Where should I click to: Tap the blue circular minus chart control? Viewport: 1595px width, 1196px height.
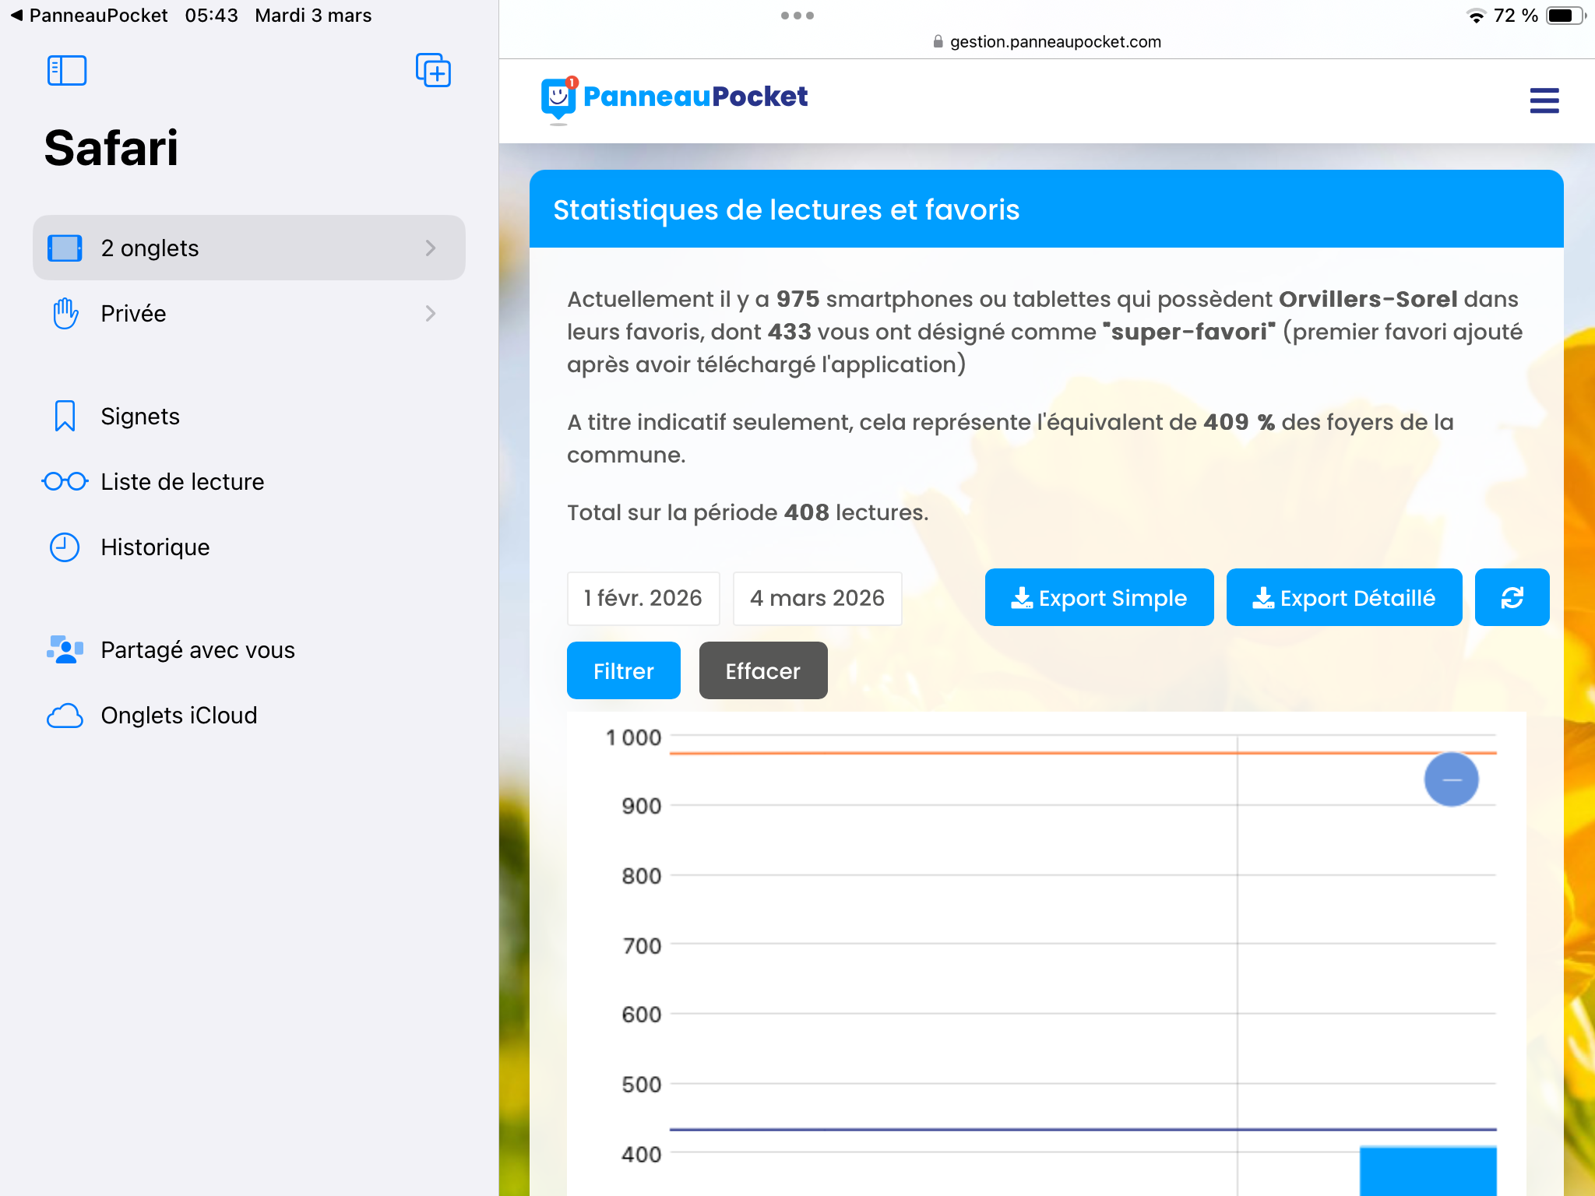pyautogui.click(x=1451, y=779)
